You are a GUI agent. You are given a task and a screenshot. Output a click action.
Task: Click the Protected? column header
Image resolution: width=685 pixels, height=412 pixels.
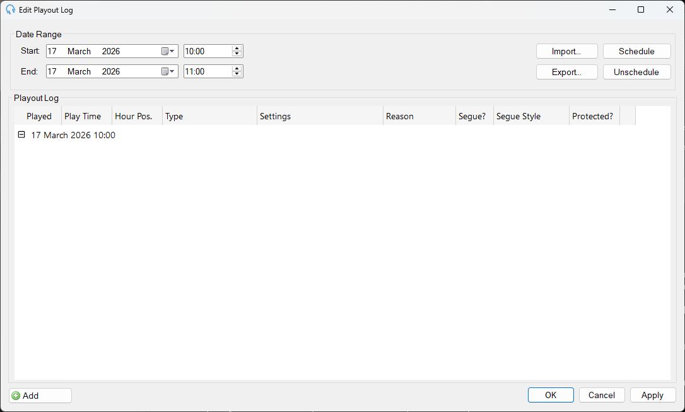[x=595, y=116]
